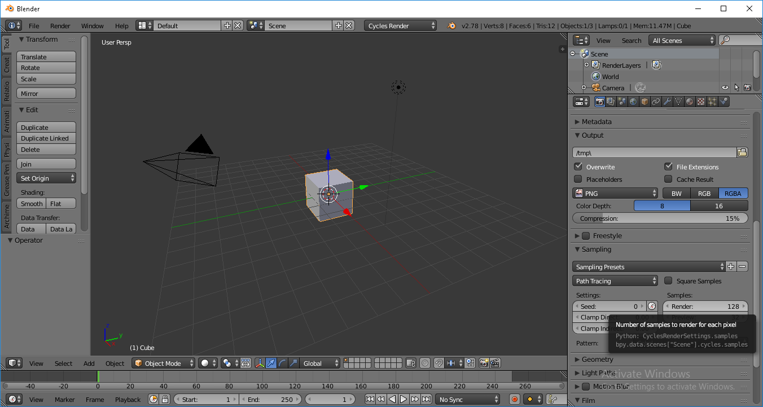Enable the Placeholders checkbox
Viewport: 763px width, 407px height.
pos(578,179)
